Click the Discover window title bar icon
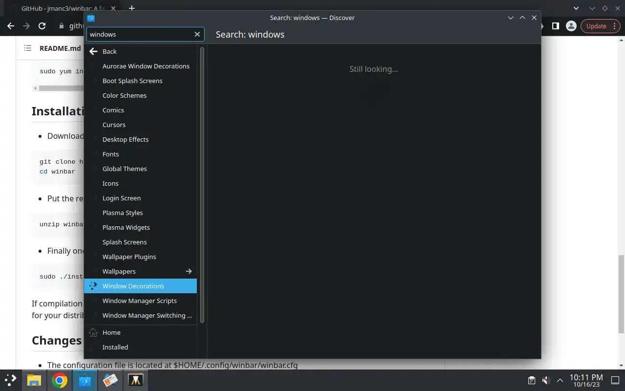The height and width of the screenshot is (391, 625). [x=91, y=18]
